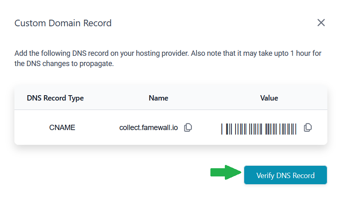Image resolution: width=343 pixels, height=199 pixels.
Task: Click the word 'Record' in dialog title
Action: pos(97,23)
